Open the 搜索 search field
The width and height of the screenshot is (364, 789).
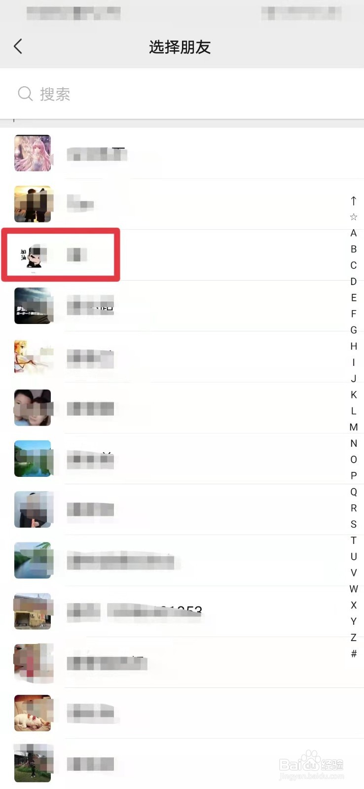point(182,94)
